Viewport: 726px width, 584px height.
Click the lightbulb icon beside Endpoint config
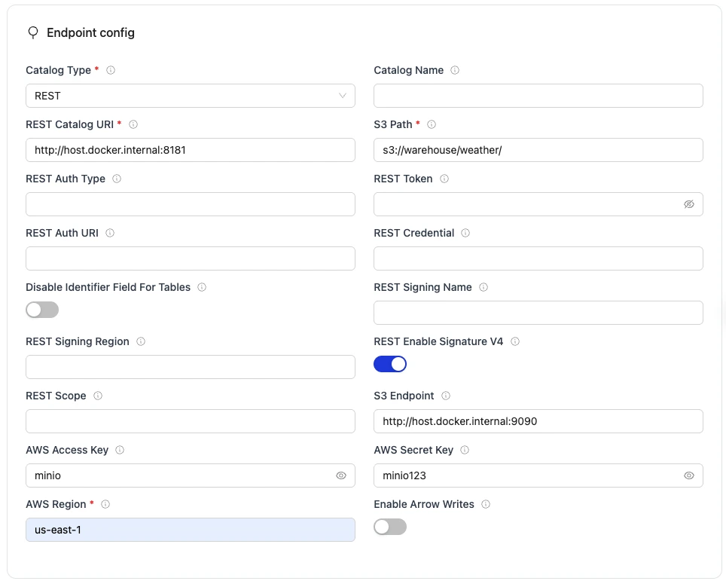point(32,32)
